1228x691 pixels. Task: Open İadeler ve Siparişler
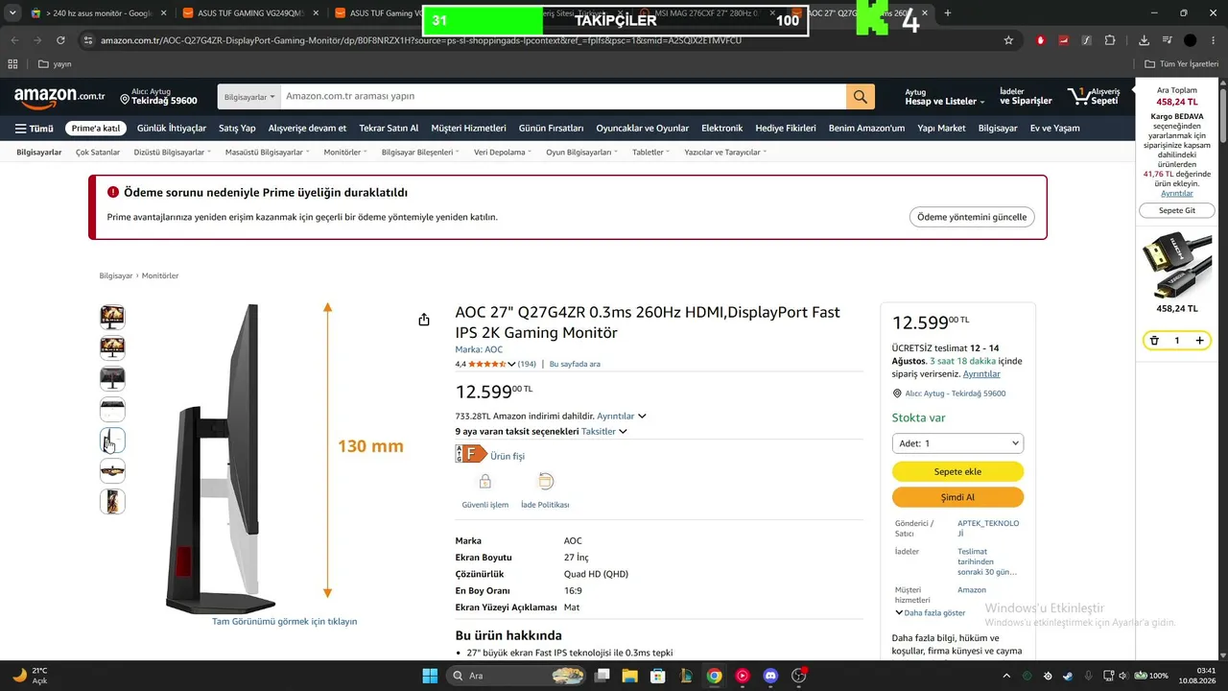click(x=1026, y=97)
